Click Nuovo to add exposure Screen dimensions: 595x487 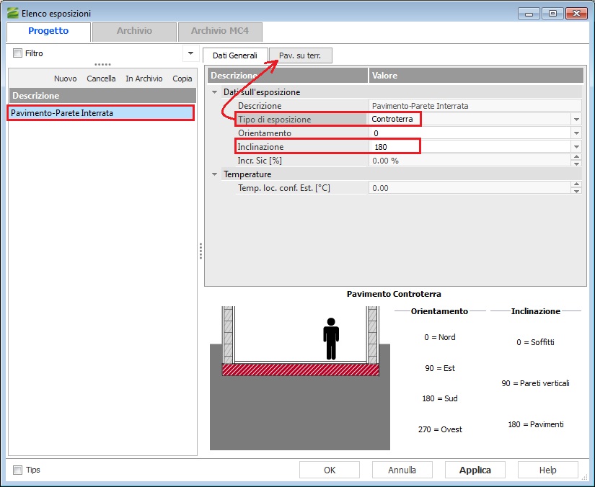click(65, 79)
